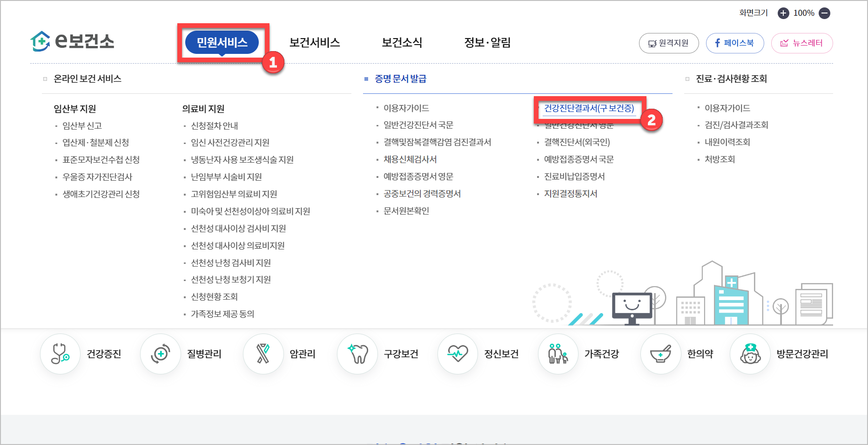868x445 pixels.
Task: Open 미숙아 및 선천성이상아 의료비 지원
Action: pyautogui.click(x=250, y=211)
